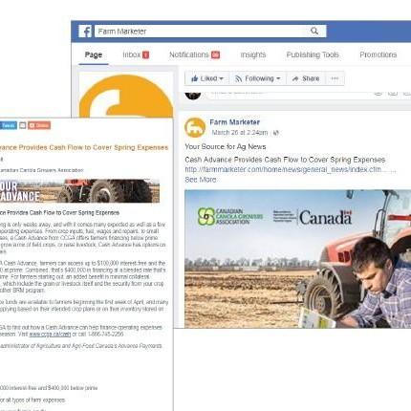The width and height of the screenshot is (411, 411).
Task: Click the Share button on page
Action: point(306,78)
